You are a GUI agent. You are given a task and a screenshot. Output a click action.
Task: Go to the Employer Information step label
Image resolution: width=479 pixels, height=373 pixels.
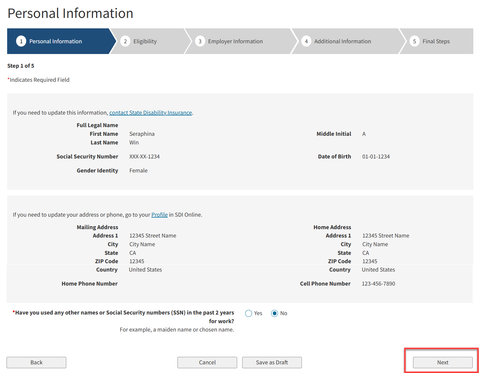[x=235, y=41]
